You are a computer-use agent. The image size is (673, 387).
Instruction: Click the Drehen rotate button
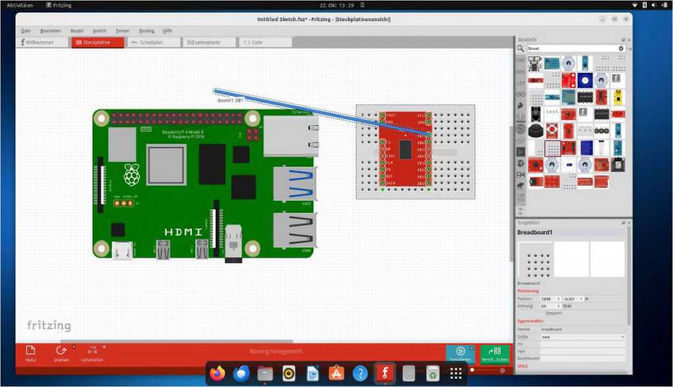61,354
